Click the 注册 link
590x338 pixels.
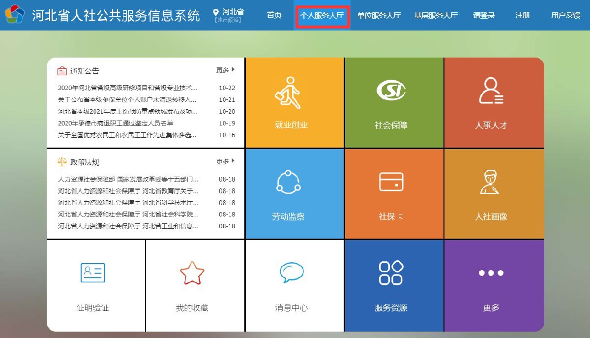pos(523,15)
